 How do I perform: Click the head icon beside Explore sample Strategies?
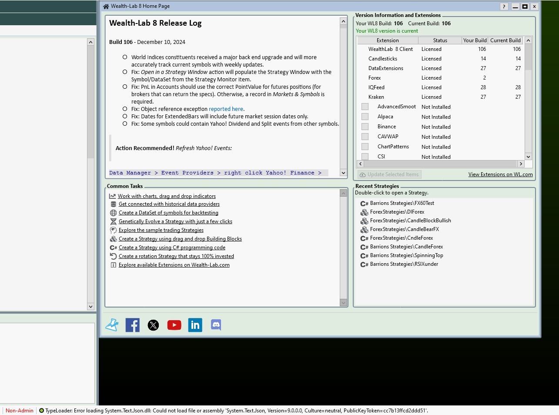(113, 230)
